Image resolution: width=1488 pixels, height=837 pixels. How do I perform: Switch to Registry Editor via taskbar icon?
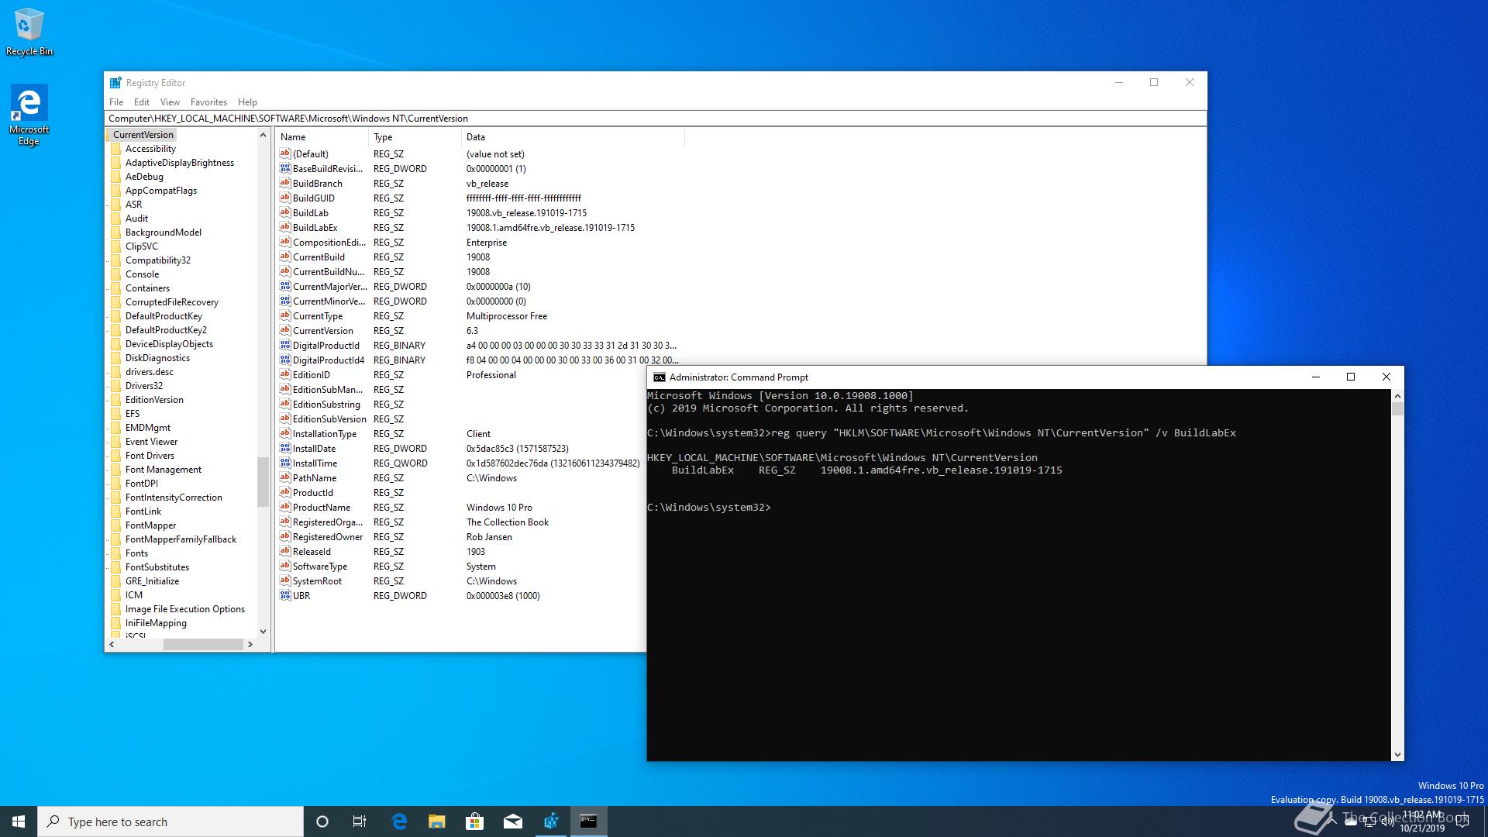tap(551, 821)
